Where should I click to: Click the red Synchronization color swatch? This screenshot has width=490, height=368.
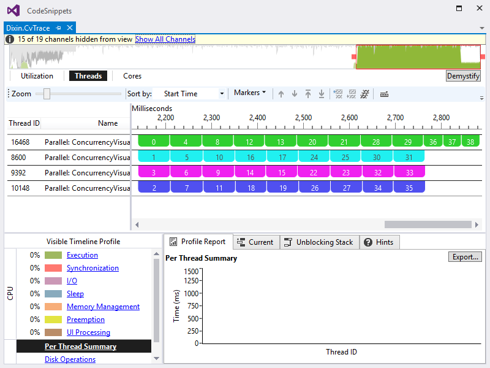coord(53,268)
